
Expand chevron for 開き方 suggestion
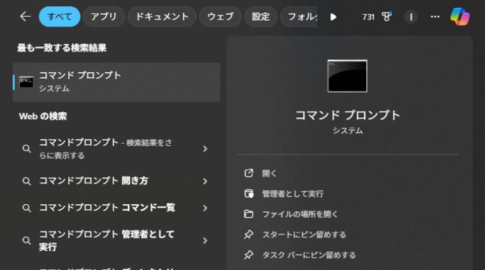coord(205,181)
